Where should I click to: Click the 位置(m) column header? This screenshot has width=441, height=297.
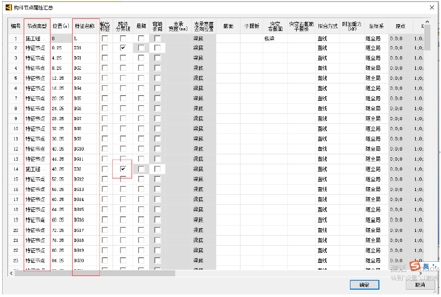click(x=61, y=26)
